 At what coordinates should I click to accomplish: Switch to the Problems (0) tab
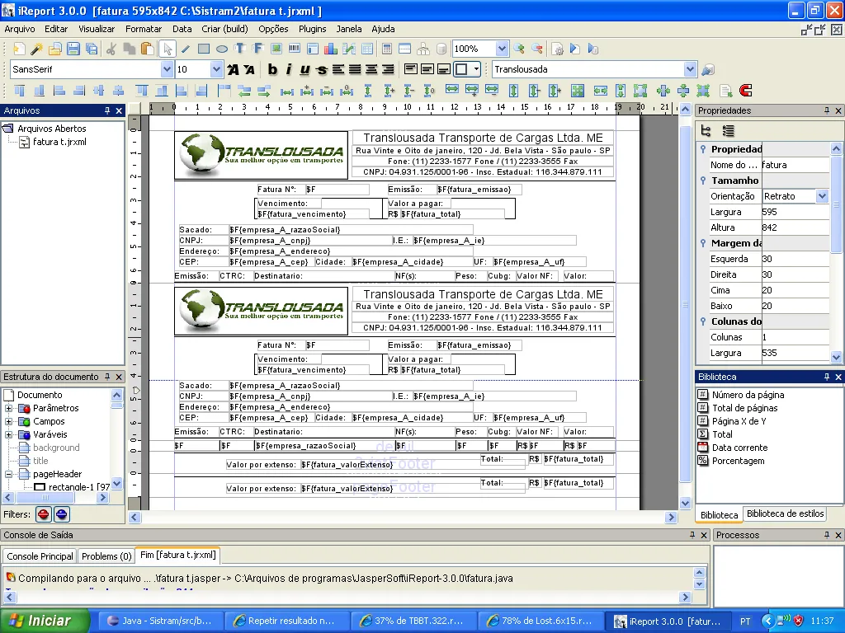[106, 556]
